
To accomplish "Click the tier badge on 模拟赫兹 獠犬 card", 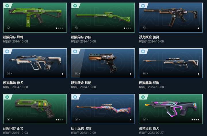I will (x=7, y=51).
